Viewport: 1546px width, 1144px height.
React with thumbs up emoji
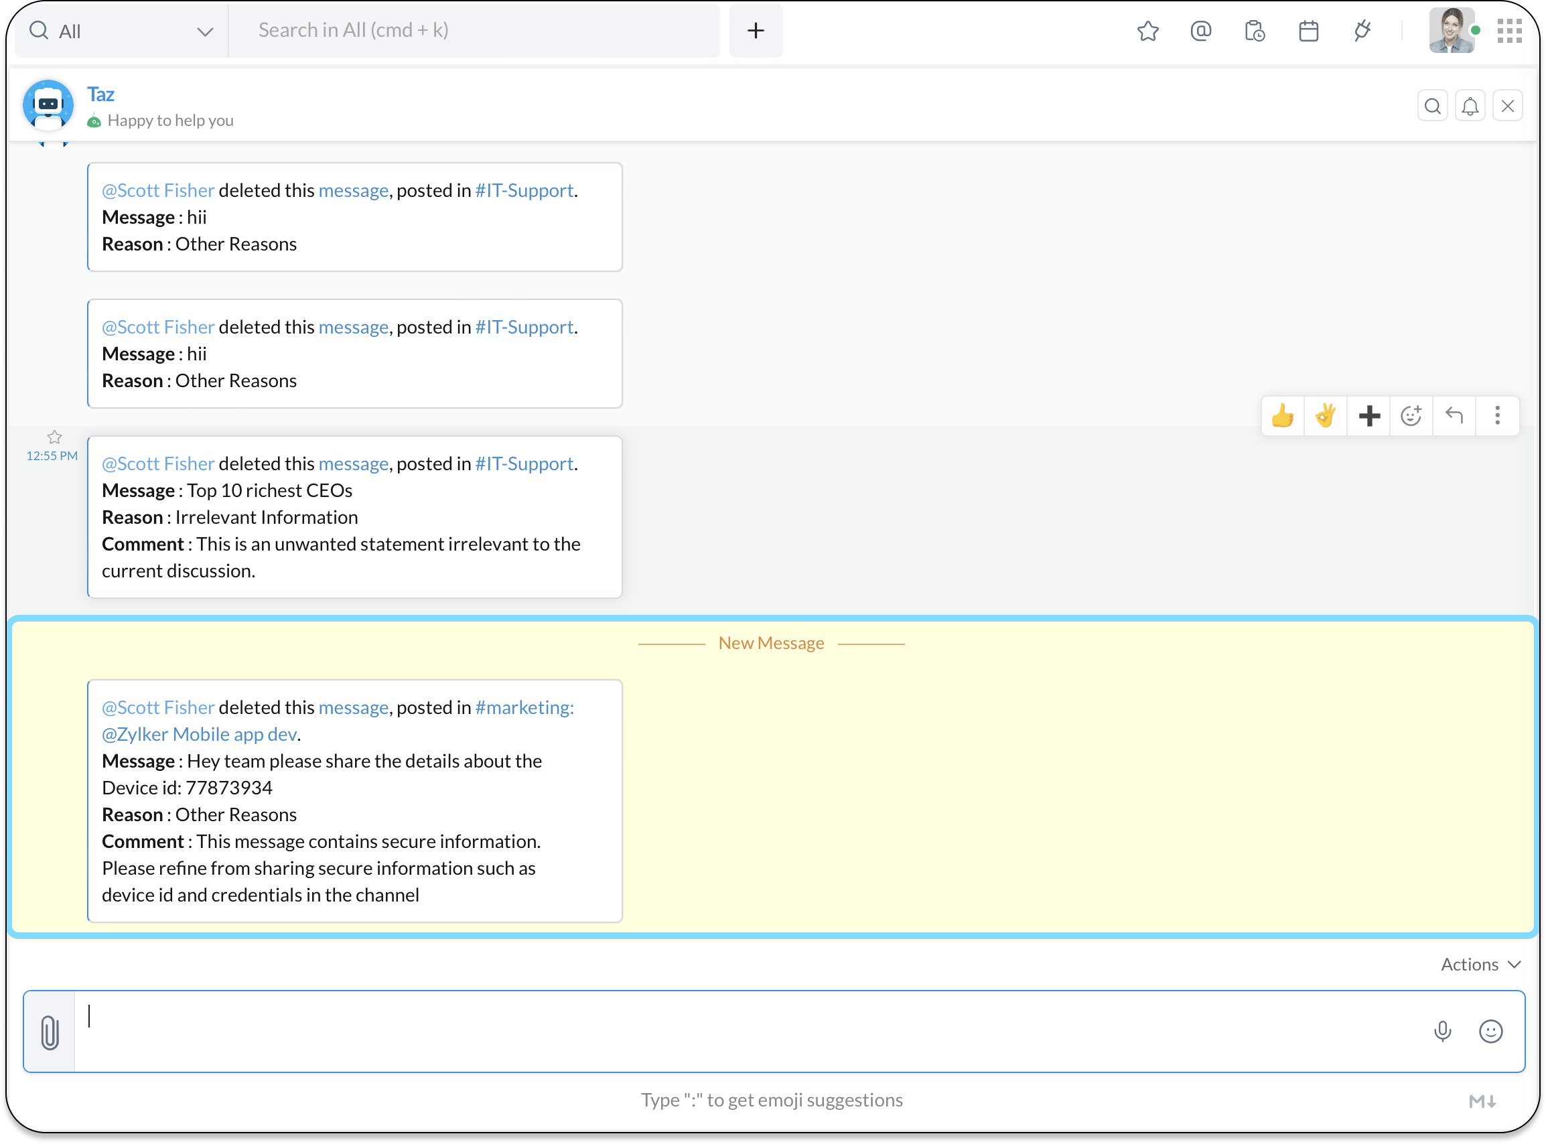pos(1282,416)
